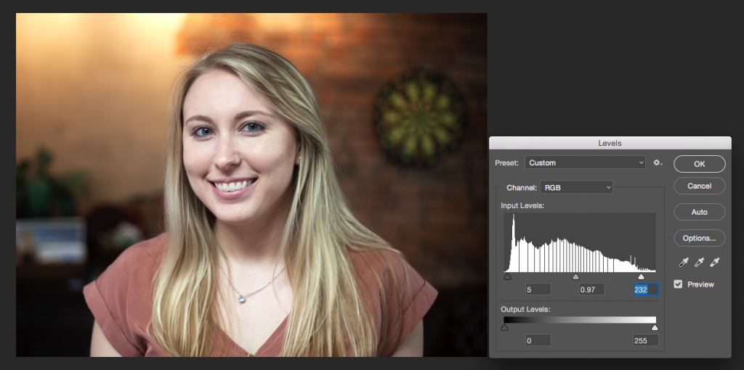Click the output white slider handle
The height and width of the screenshot is (370, 744).
(655, 327)
